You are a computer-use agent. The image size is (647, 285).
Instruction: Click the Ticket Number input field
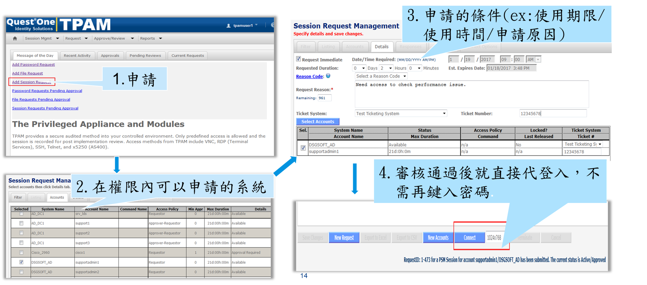(x=553, y=114)
